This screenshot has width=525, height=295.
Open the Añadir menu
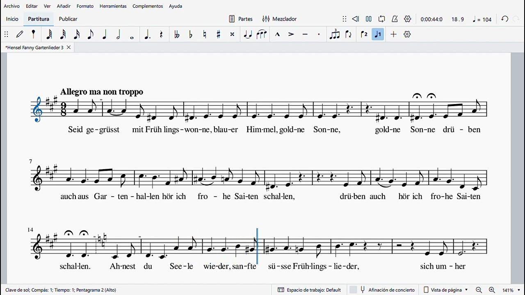[x=64, y=6]
